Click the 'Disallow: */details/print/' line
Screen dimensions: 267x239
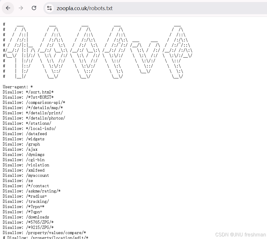[33, 113]
